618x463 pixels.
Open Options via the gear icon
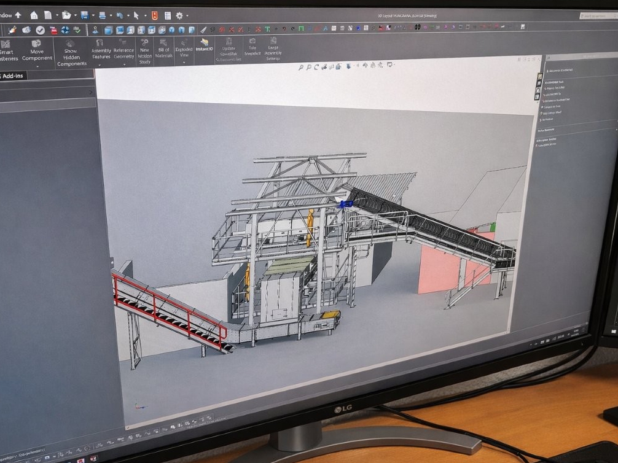179,16
